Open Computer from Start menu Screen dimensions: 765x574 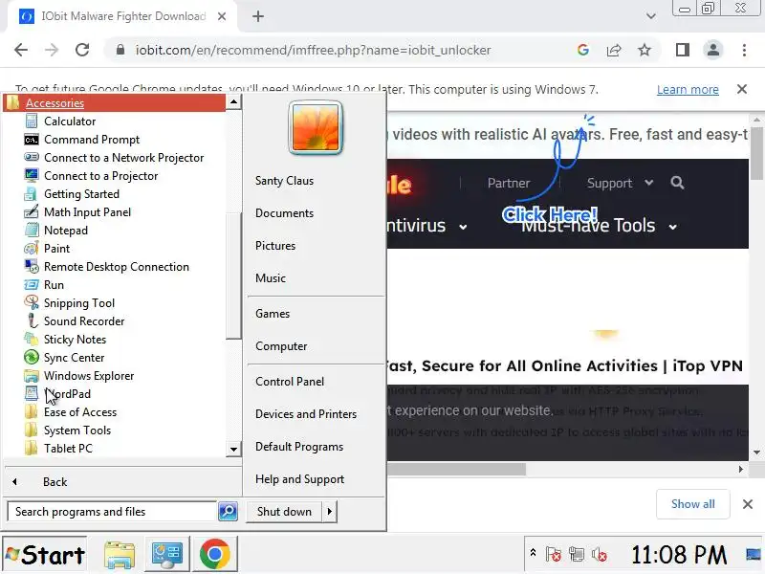coord(281,346)
